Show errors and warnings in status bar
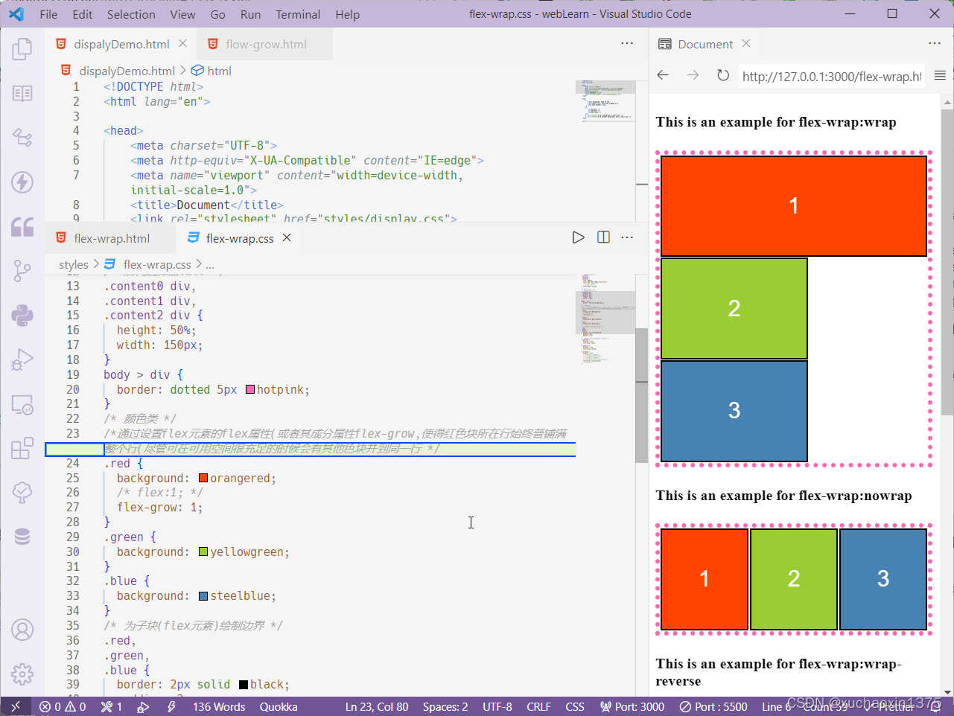954x716 pixels. (63, 706)
